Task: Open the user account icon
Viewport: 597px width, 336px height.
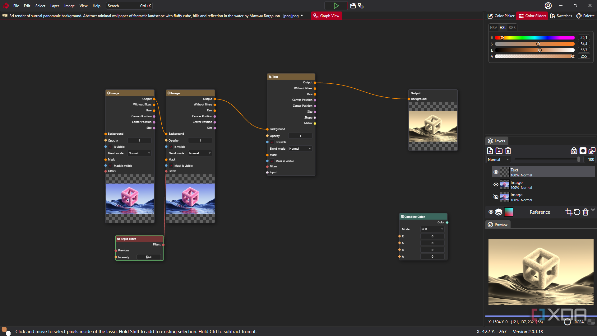Action: pos(548,6)
